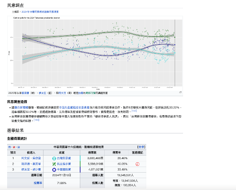Click the electorate count beside 選舉人數
This screenshot has width=236, height=190.
[x=125, y=175]
